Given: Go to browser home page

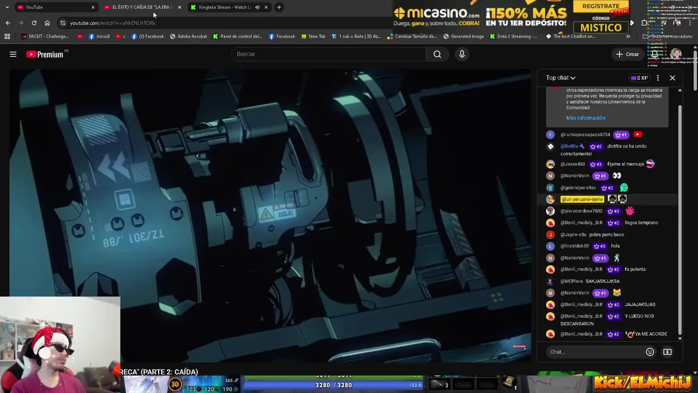Looking at the screenshot, I should 47,23.
